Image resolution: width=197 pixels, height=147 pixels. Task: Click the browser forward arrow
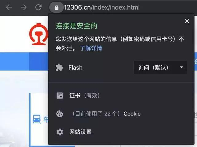click(x=24, y=7)
